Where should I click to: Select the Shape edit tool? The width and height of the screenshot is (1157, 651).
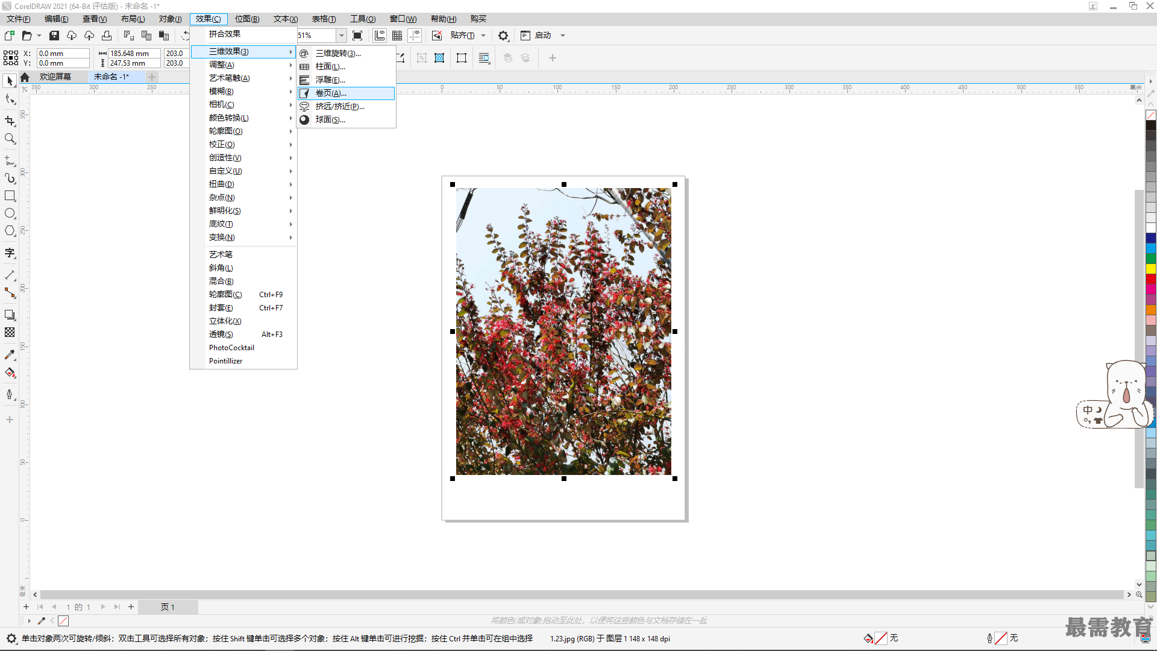[x=10, y=99]
